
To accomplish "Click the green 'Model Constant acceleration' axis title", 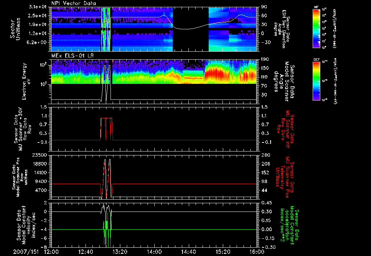I will pos(289,225).
